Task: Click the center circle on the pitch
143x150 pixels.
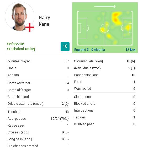Action: pos(105,28)
